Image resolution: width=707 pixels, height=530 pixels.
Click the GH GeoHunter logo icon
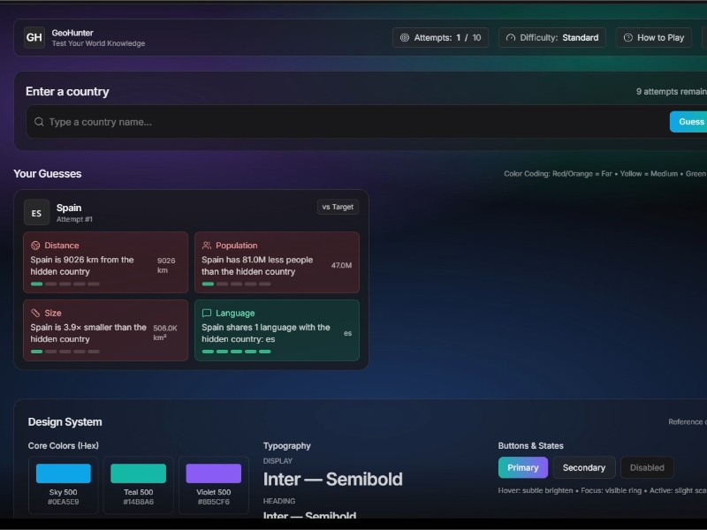point(34,37)
